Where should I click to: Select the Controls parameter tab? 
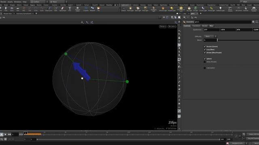coord(187,26)
